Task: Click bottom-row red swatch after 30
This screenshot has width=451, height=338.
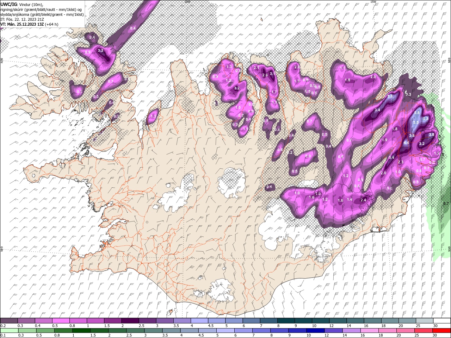Action: [x=441, y=331]
